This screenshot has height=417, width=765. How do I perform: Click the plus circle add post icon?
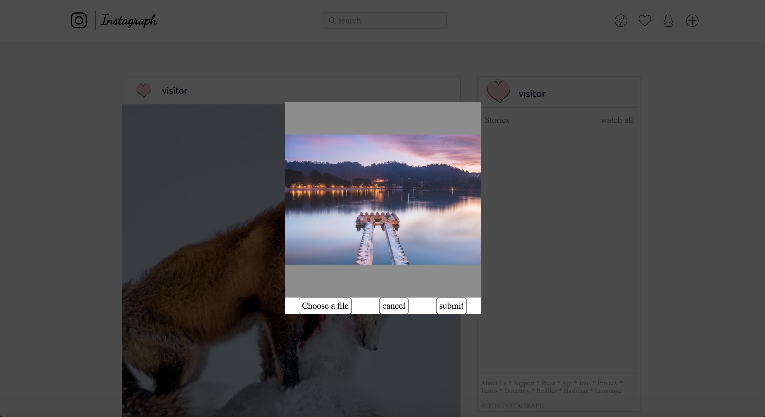click(x=692, y=21)
